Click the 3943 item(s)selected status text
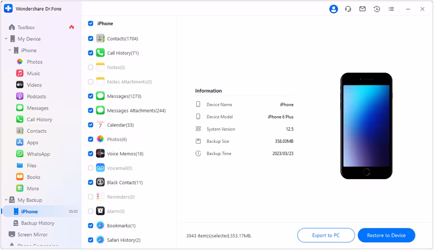This screenshot has width=434, height=250. 218,236
